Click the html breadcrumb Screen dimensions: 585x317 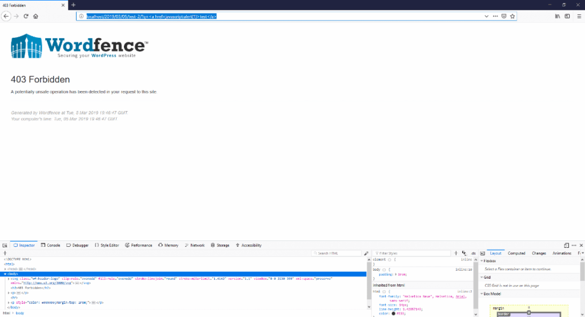(x=6, y=313)
